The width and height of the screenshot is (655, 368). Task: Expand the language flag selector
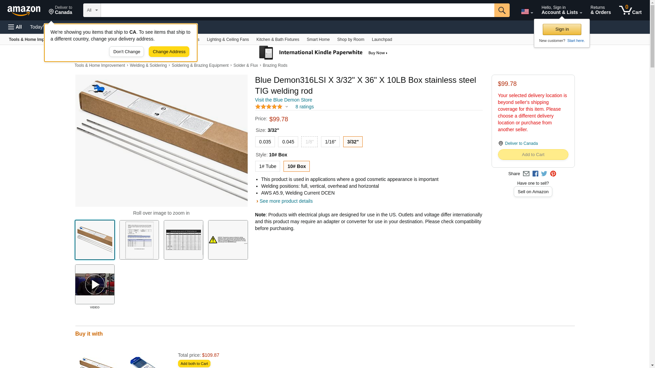click(x=527, y=12)
